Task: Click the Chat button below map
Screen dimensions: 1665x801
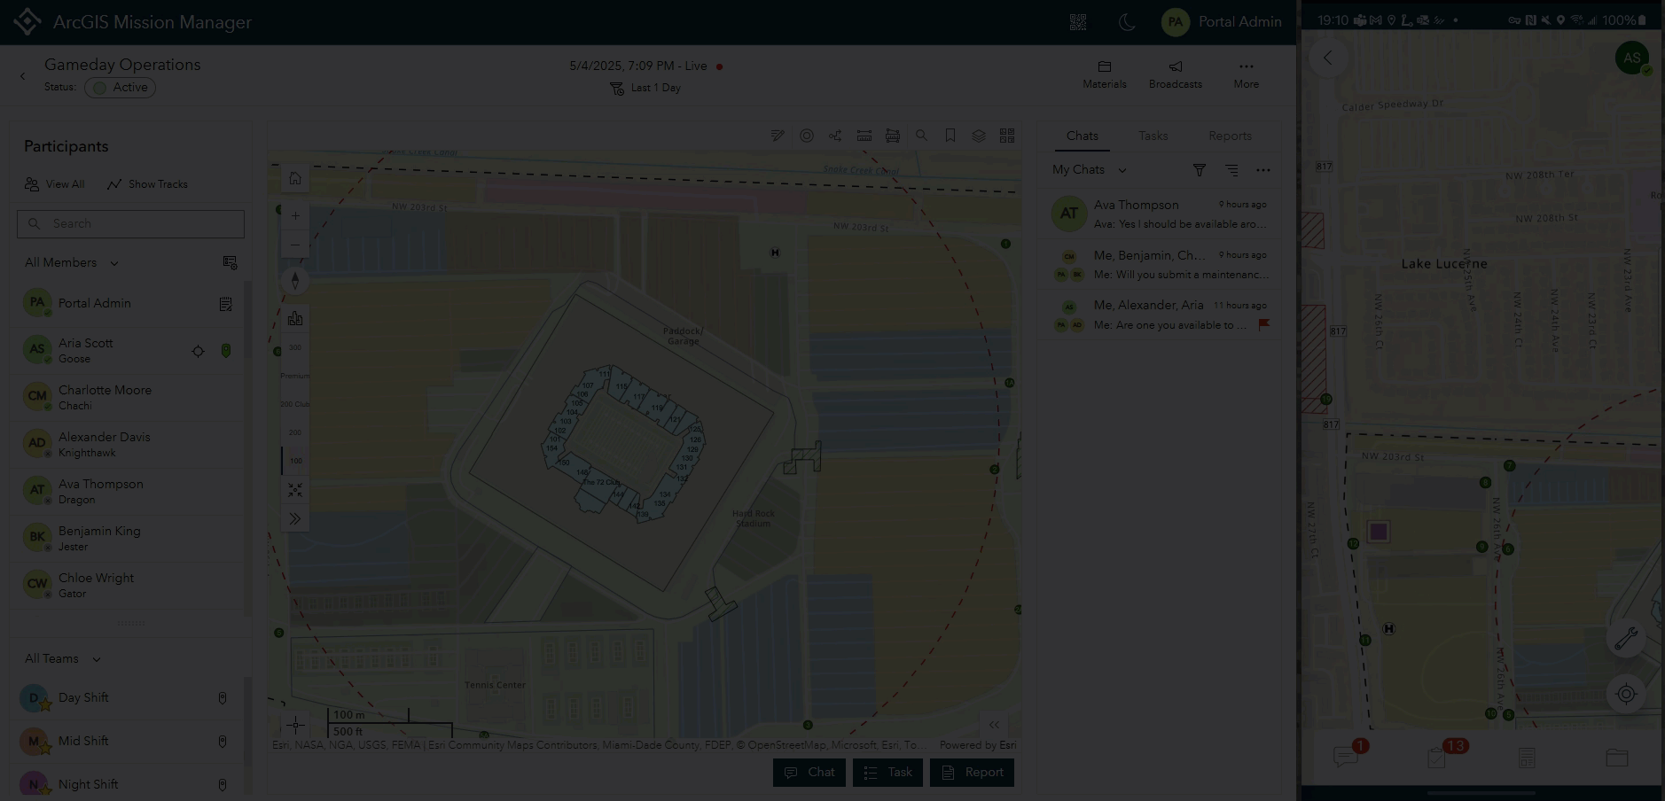Action: coord(809,773)
